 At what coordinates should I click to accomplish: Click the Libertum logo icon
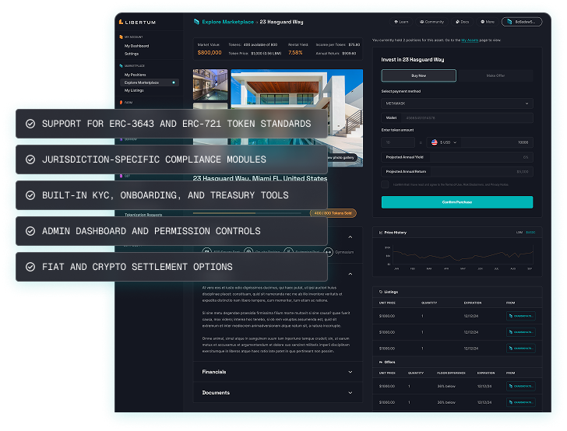click(x=122, y=22)
